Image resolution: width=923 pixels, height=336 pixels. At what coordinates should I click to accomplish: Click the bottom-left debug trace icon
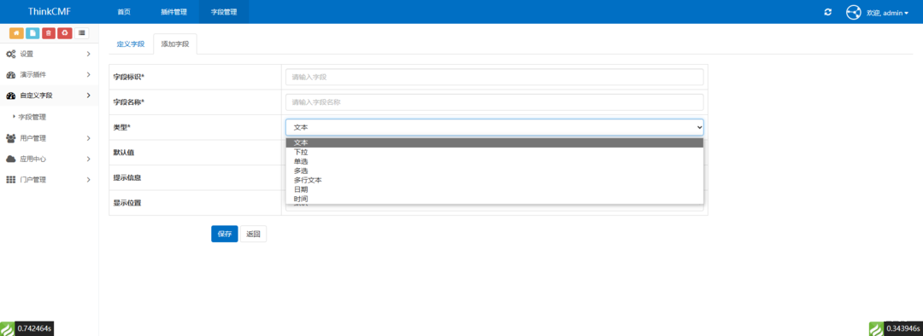(7, 328)
